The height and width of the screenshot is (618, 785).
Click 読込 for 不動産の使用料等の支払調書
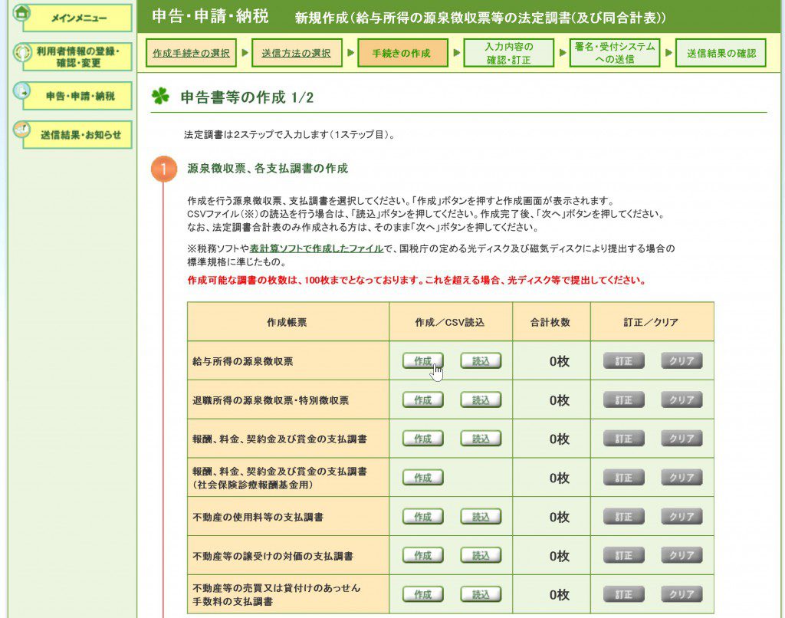[x=481, y=517]
